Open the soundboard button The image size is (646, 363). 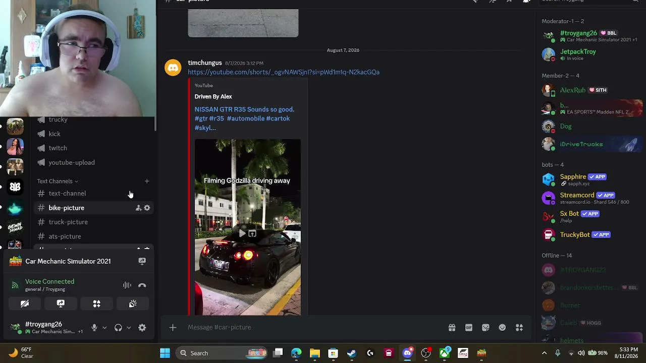(133, 304)
